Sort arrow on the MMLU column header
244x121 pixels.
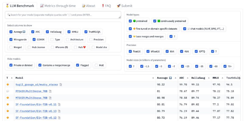222,78
